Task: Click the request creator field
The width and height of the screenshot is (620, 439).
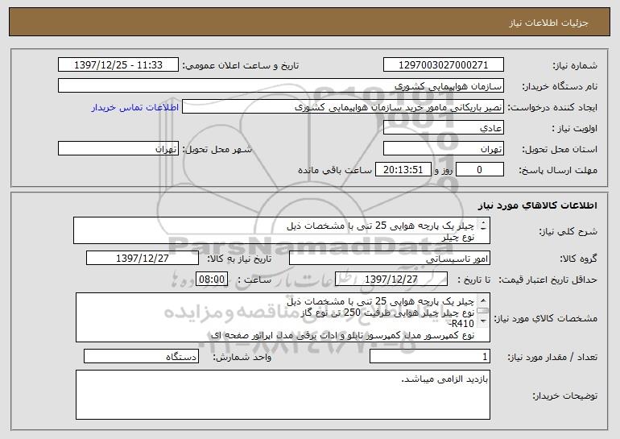Action: (x=343, y=107)
